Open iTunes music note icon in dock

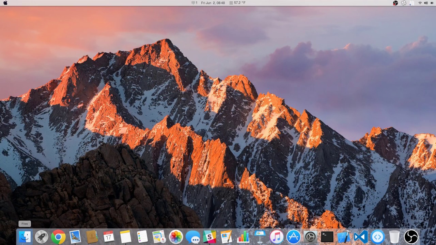[277, 237]
